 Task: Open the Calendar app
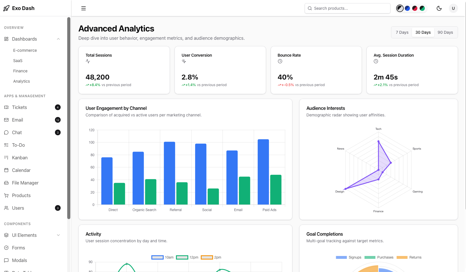21,170
